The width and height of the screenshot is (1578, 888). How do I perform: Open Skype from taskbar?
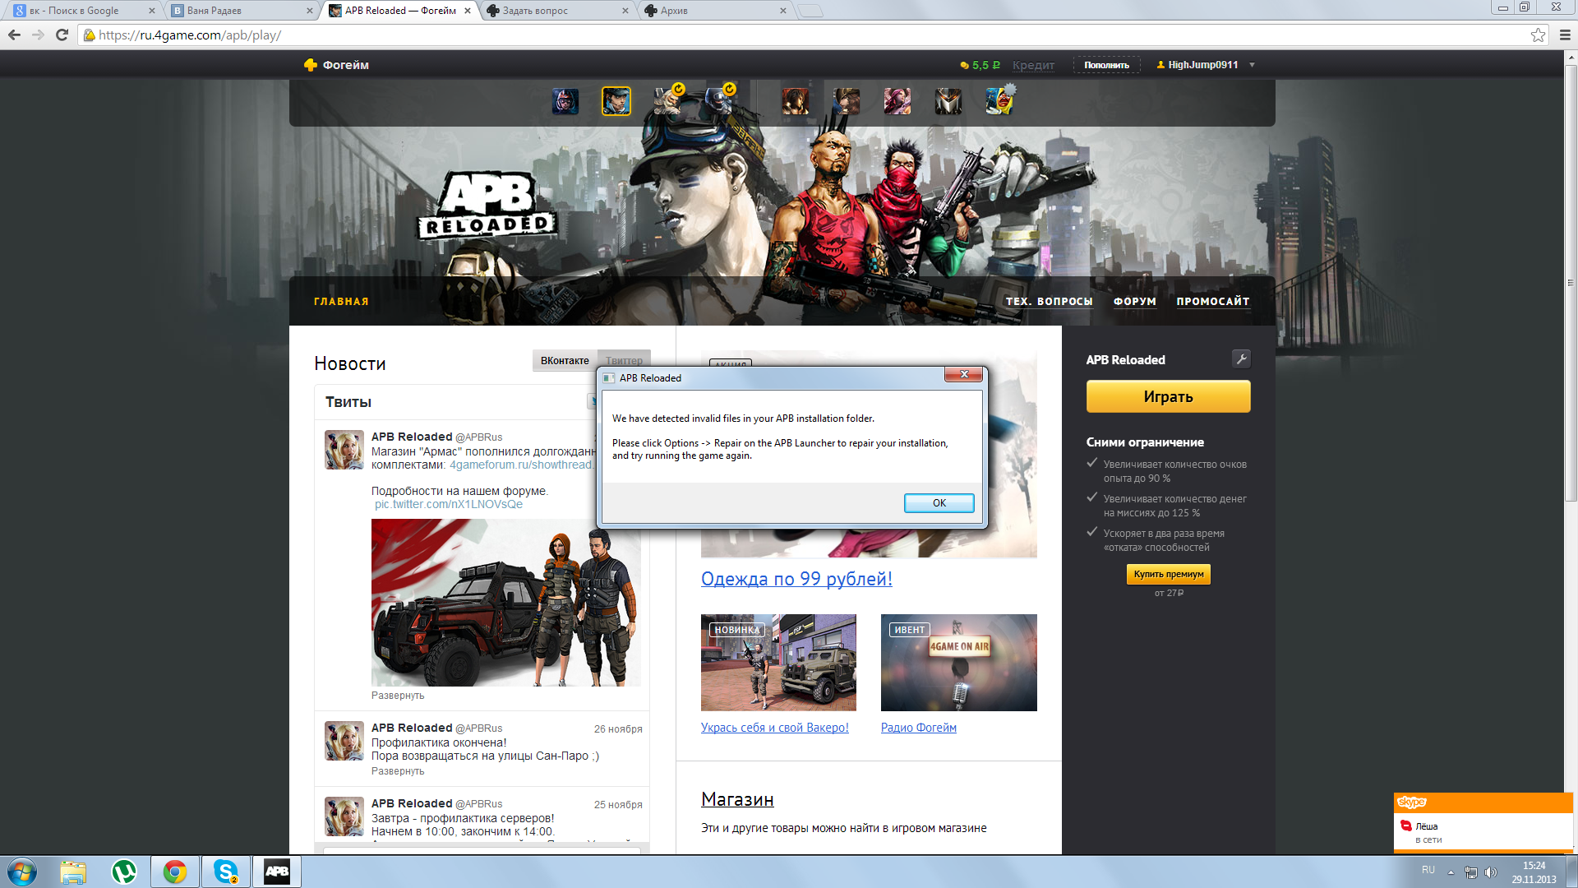[226, 872]
